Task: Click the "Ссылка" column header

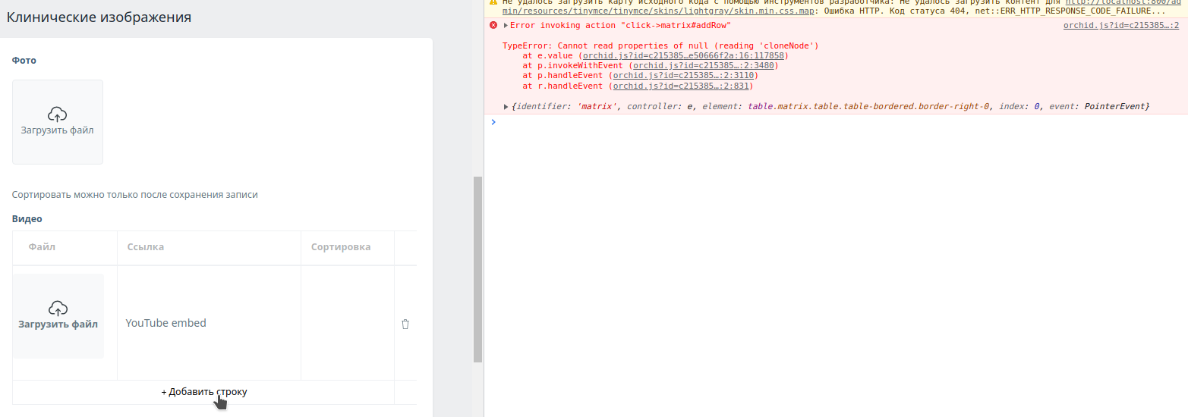Action: tap(146, 247)
